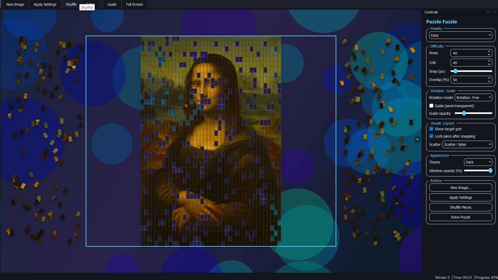Click the Window opacity slider handle
Screen dimensions: 498x280
[x=490, y=170]
